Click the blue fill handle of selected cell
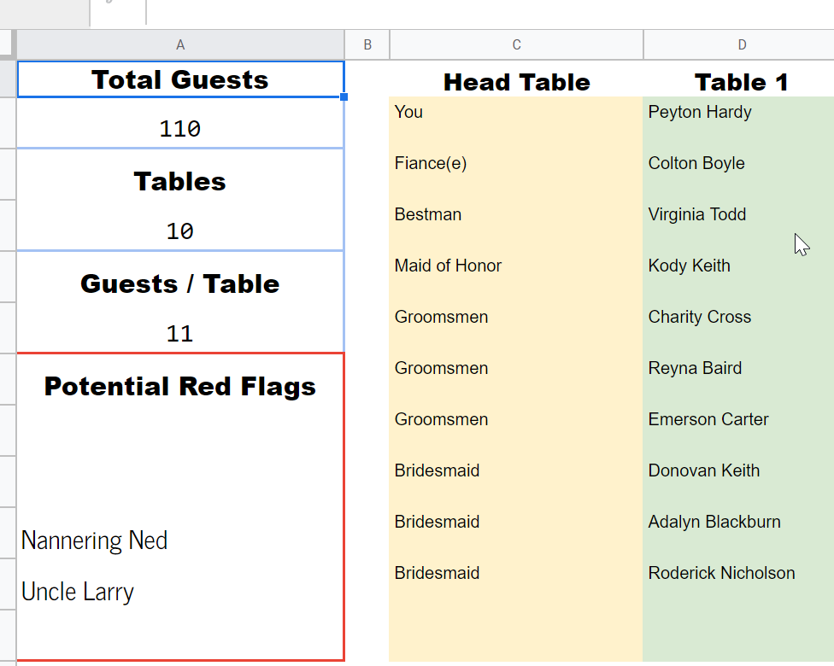 pos(344,96)
